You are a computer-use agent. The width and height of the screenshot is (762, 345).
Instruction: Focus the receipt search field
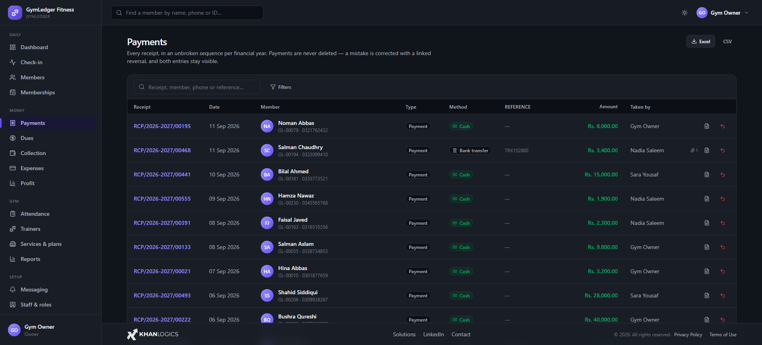click(197, 87)
